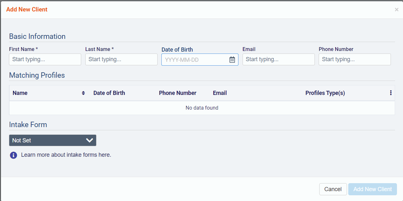Expand the Intake Form dropdown chevron
The width and height of the screenshot is (403, 201).
(89, 140)
